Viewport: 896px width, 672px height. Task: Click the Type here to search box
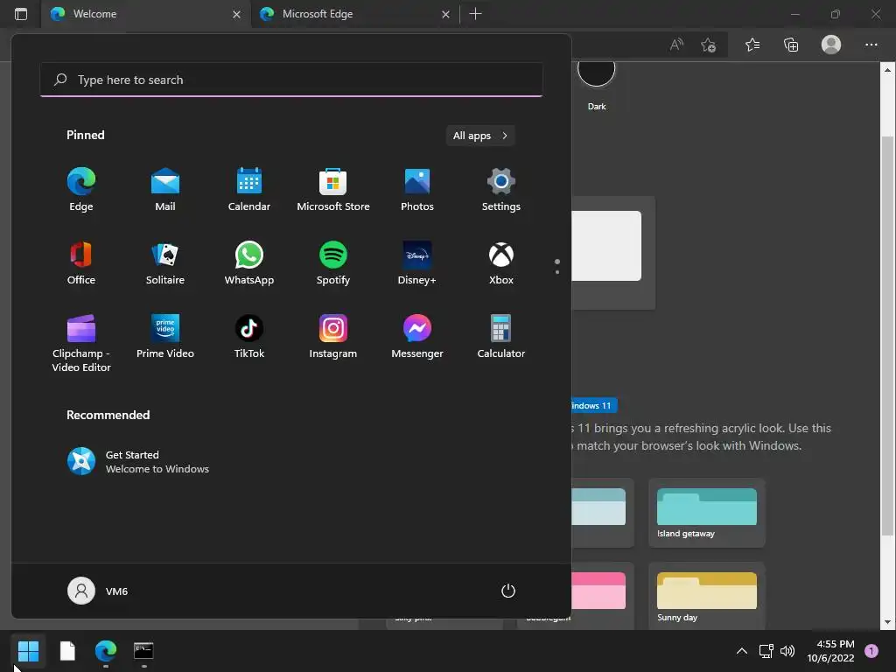[291, 80]
